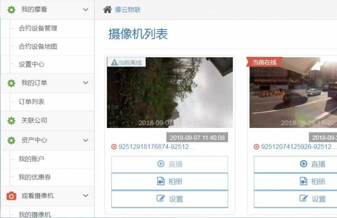Click the camera icon beside 观看摄像机
337x218 pixels.
11,196
